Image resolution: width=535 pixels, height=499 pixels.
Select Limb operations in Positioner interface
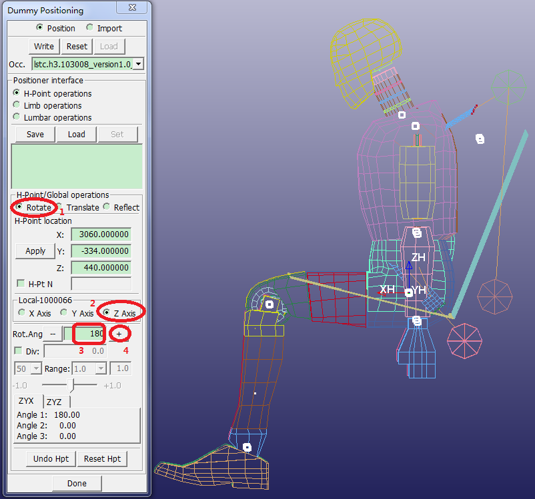(x=17, y=105)
